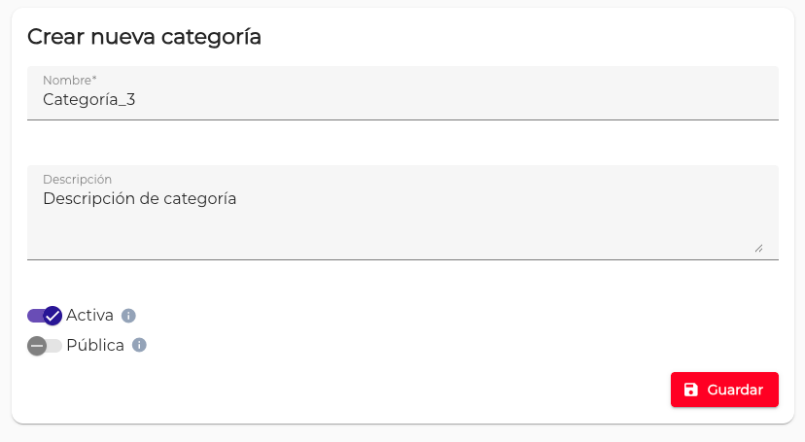805x442 pixels.
Task: Click the minus thumb on Pública switch
Action: [x=37, y=345]
